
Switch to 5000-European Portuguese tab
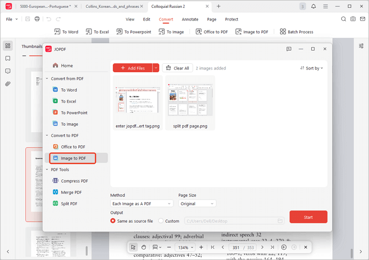click(x=45, y=6)
